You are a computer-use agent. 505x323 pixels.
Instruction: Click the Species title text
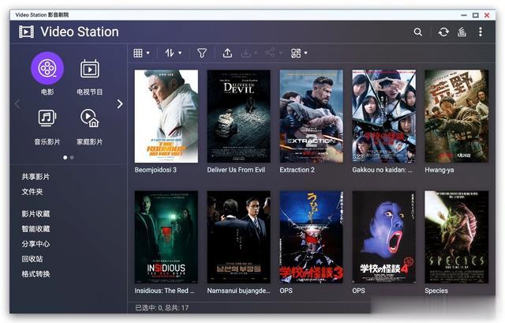tap(436, 291)
